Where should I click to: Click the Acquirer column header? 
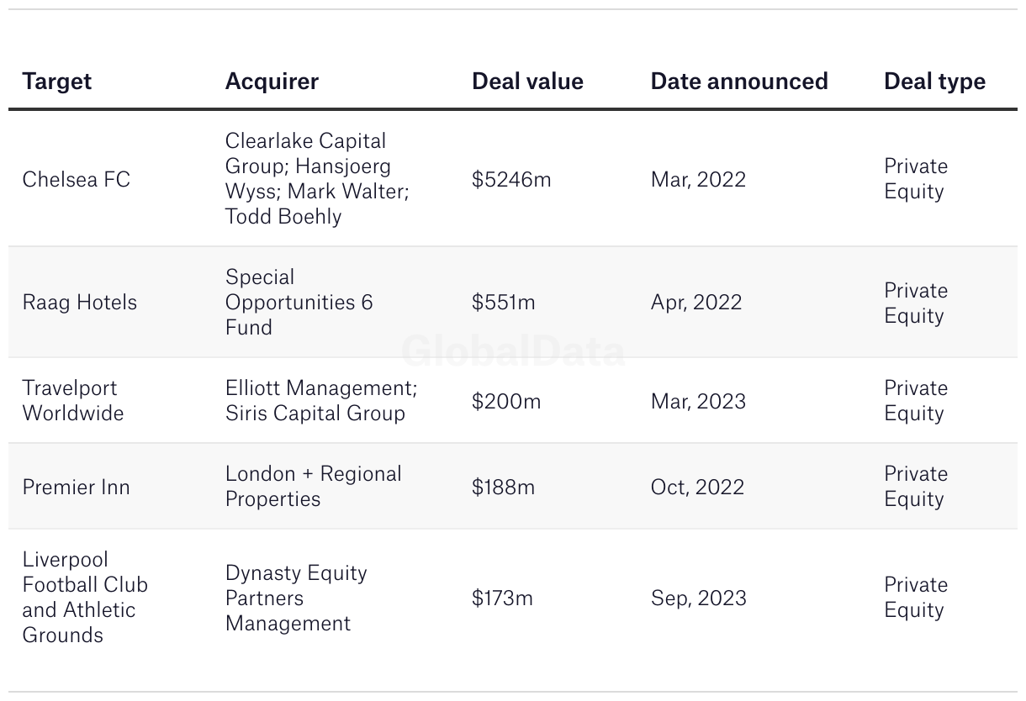272,82
